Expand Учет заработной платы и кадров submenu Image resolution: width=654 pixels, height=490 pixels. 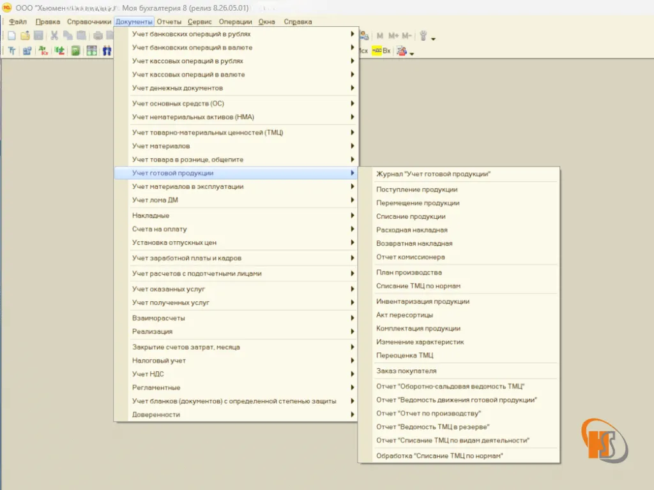pyautogui.click(x=236, y=258)
